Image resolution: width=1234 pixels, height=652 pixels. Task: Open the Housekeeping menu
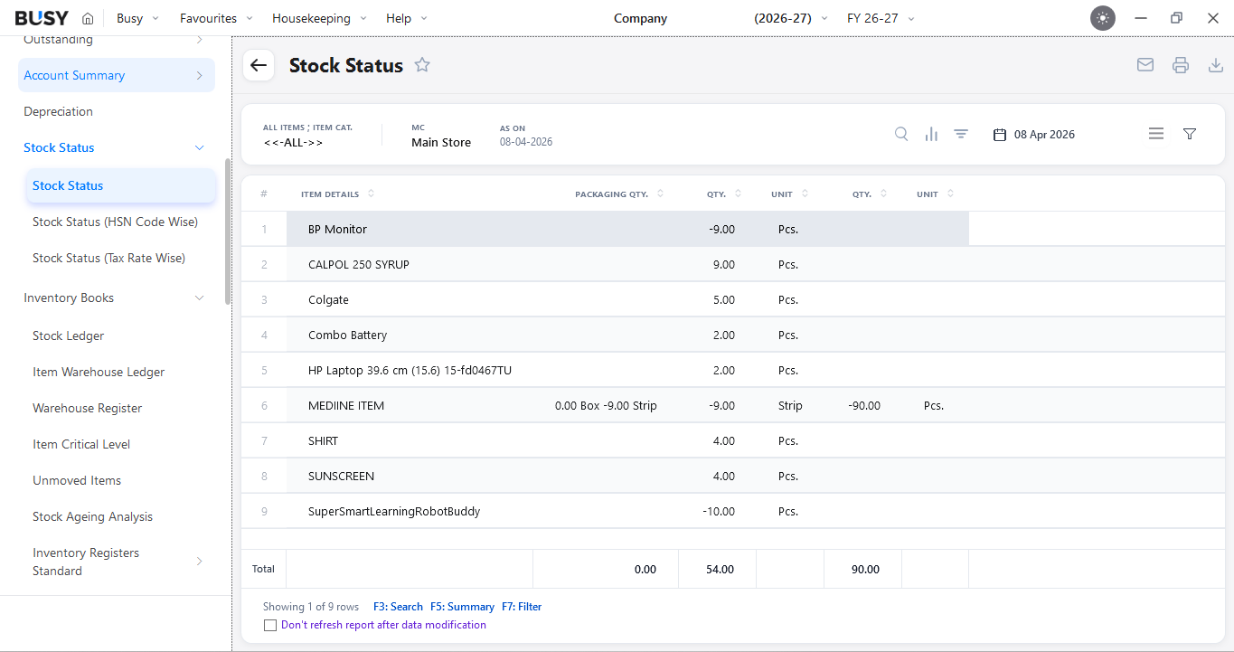click(319, 18)
